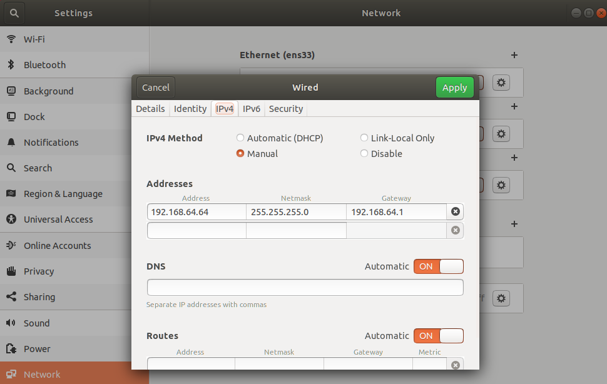Viewport: 607px width, 384px height.
Task: Delete the routes row with X icon
Action: [x=456, y=365]
